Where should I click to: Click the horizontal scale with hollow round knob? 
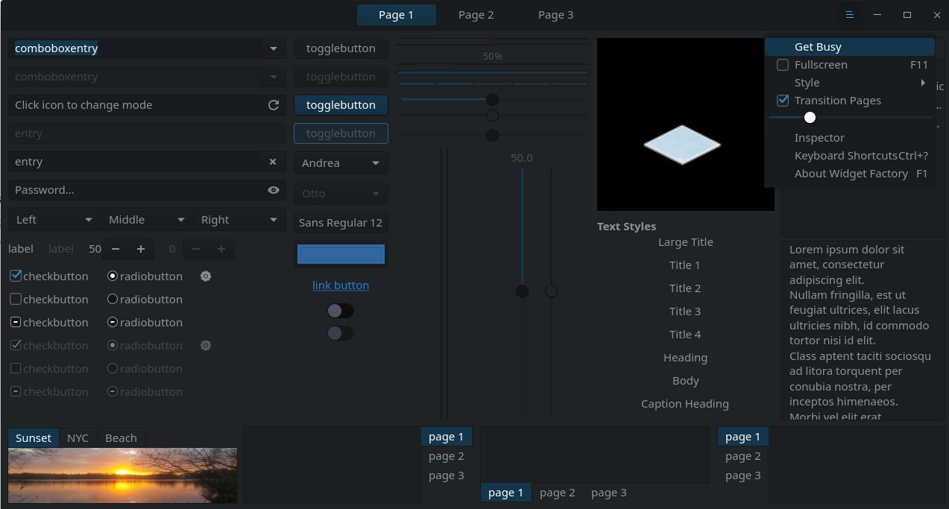pyautogui.click(x=492, y=116)
